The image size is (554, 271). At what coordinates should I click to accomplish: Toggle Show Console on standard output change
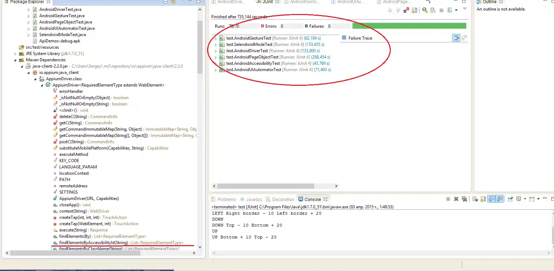[492, 199]
